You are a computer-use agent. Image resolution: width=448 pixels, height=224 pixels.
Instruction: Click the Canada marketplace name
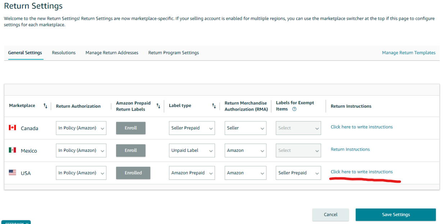click(29, 129)
